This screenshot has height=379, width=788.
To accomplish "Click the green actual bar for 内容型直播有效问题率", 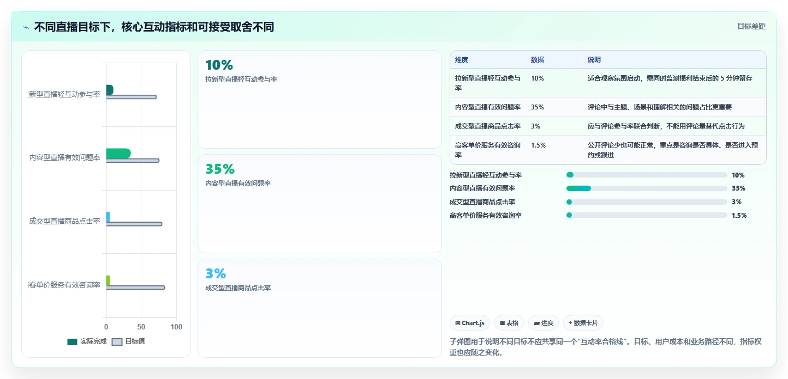I will point(118,154).
